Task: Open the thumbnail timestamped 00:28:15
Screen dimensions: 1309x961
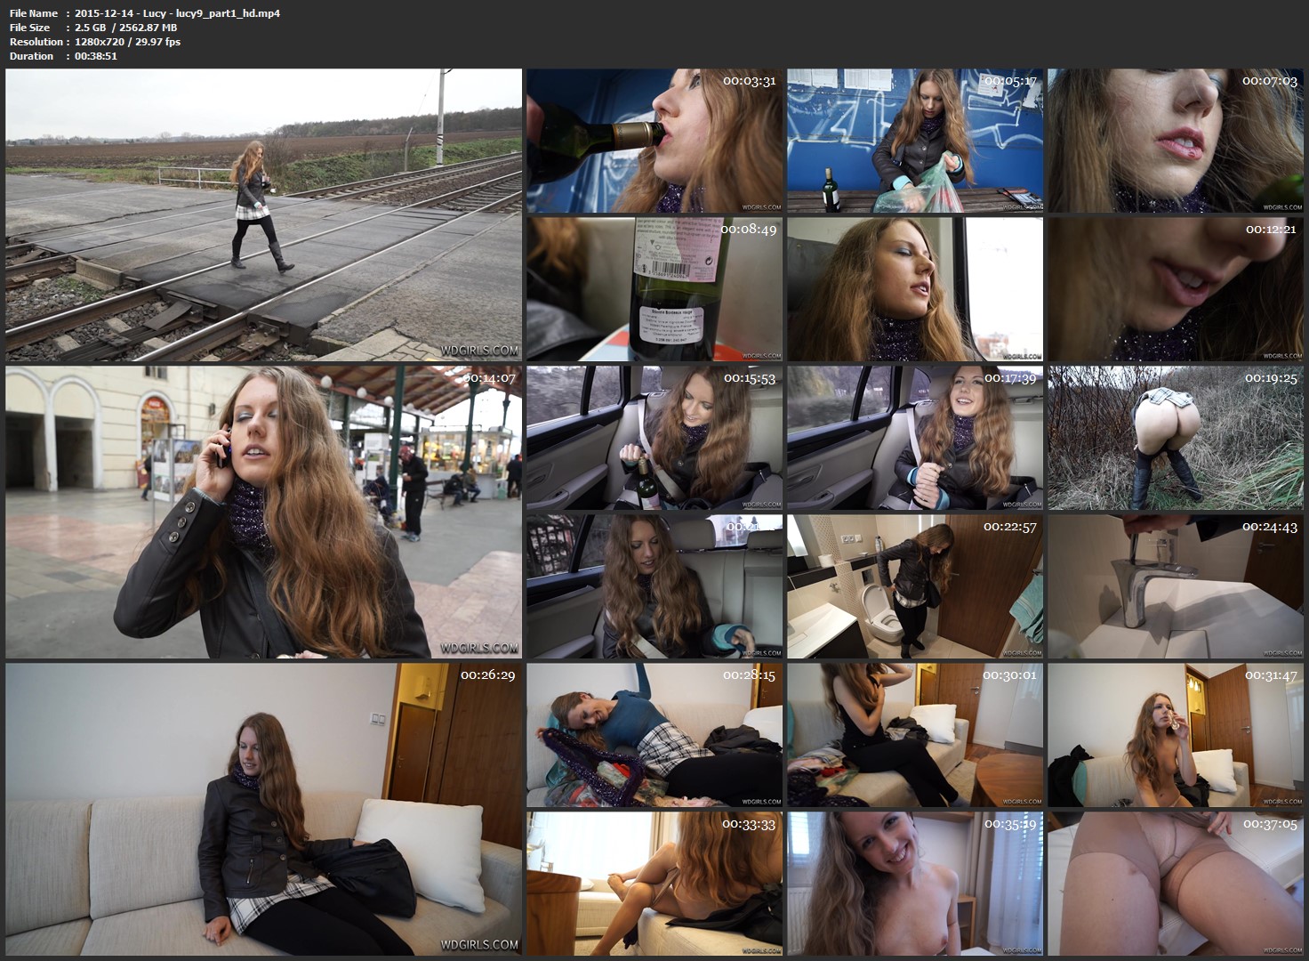Action: tap(654, 734)
